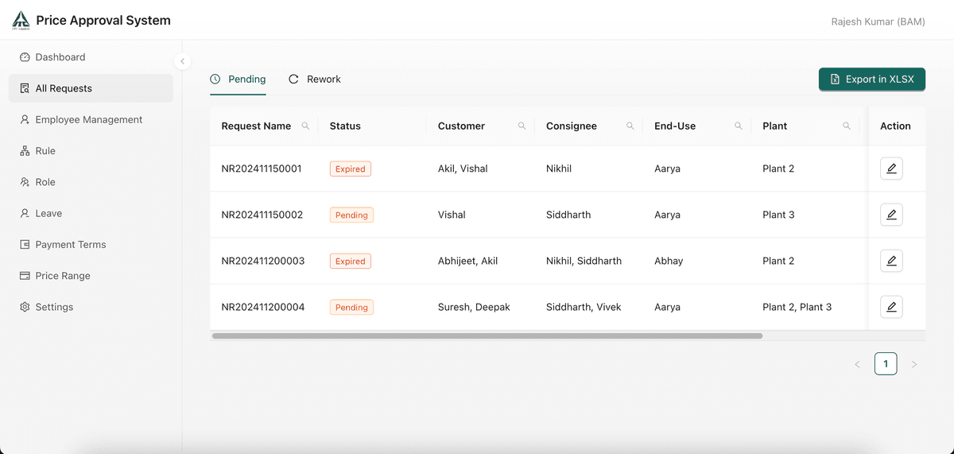954x454 pixels.
Task: Click the previous page arrow in pagination
Action: click(857, 364)
